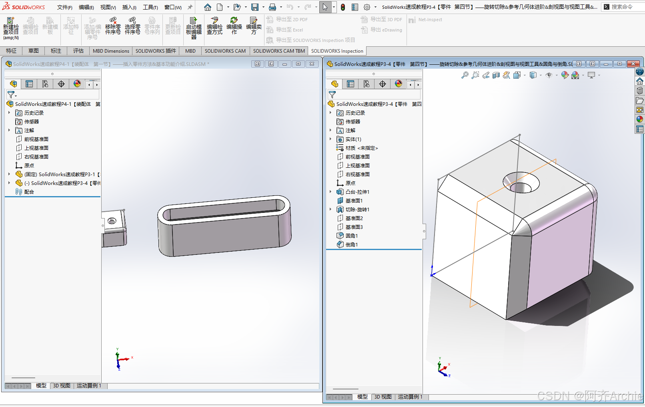
Task: Toggle the Select arrow tool in the top toolbar
Action: [325, 7]
